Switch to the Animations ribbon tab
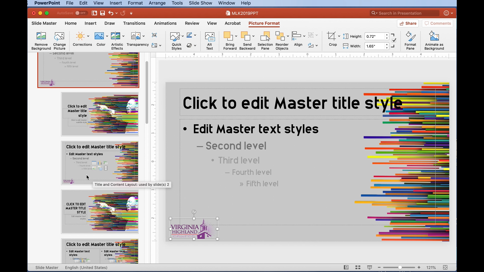This screenshot has width=484, height=272. coord(165,23)
